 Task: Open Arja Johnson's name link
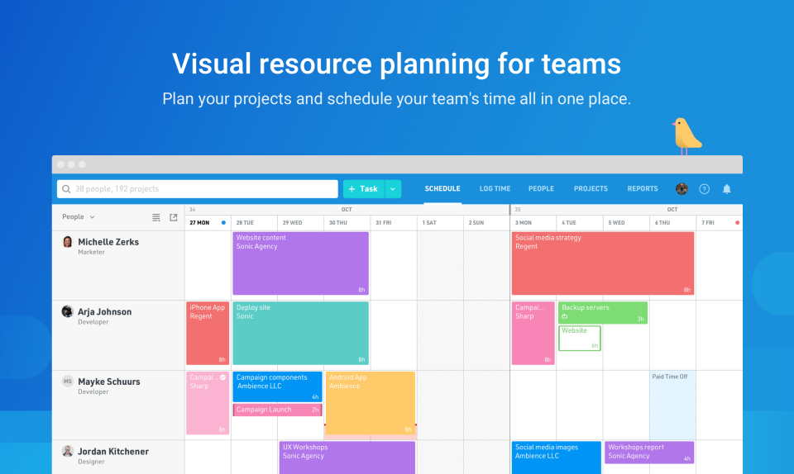tap(104, 312)
